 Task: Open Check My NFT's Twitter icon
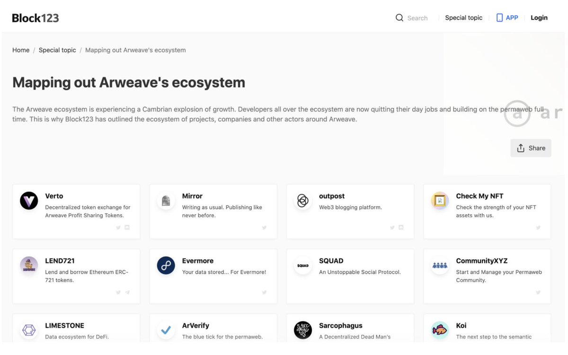(538, 227)
